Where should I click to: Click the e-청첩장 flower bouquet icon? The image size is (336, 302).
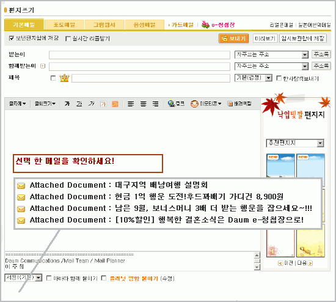205,25
